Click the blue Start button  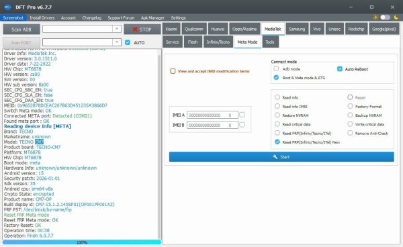(x=281, y=156)
